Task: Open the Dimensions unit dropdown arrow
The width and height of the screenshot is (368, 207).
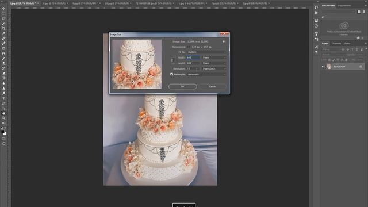Action: click(x=188, y=47)
